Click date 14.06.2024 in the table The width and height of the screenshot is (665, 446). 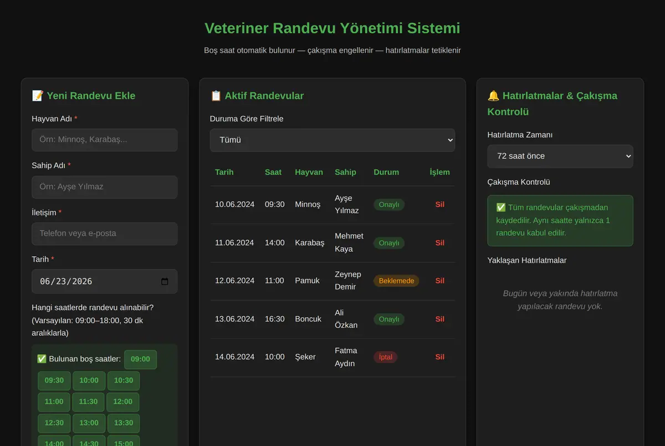click(x=235, y=357)
